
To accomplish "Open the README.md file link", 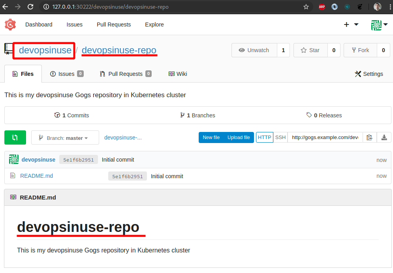I will coord(36,176).
